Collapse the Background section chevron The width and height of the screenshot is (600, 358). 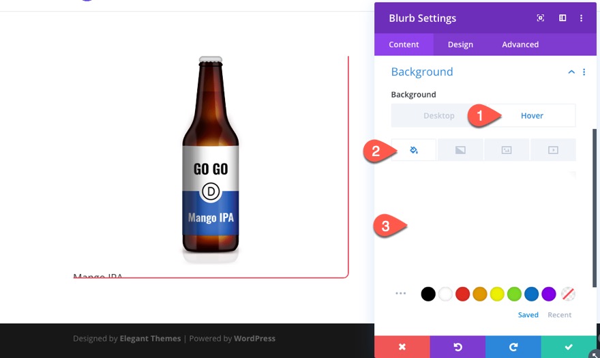pyautogui.click(x=571, y=72)
